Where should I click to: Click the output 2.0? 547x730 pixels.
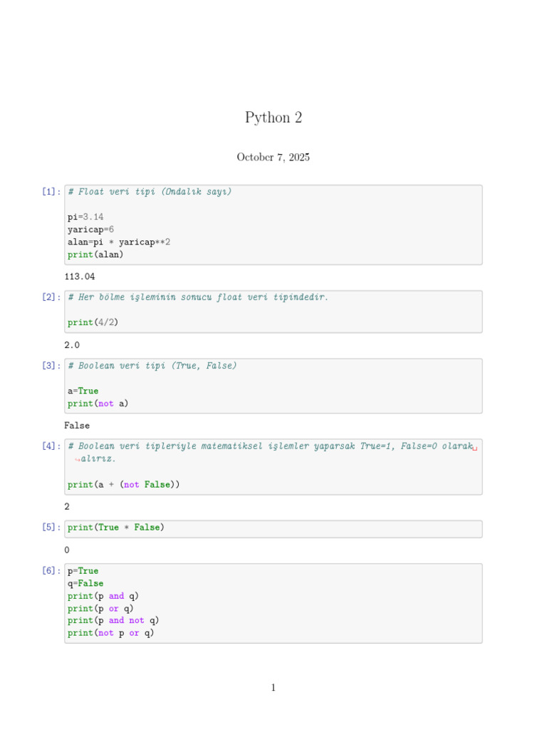click(x=72, y=345)
